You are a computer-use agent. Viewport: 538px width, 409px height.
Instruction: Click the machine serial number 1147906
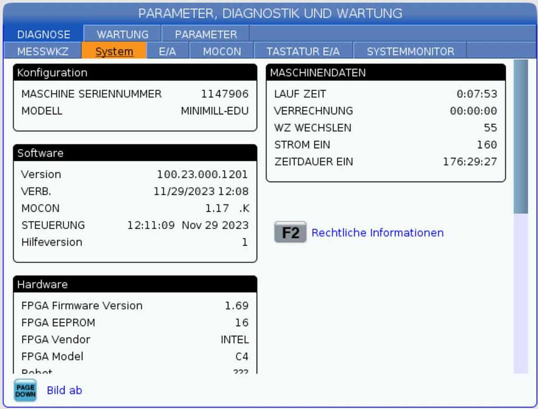225,94
